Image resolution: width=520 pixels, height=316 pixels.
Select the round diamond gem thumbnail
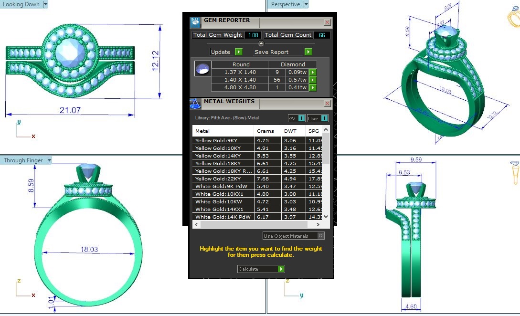click(203, 69)
